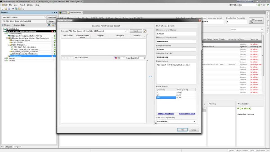270x152 pixels.
Task: Open the Help menu
Action: coord(37,5)
